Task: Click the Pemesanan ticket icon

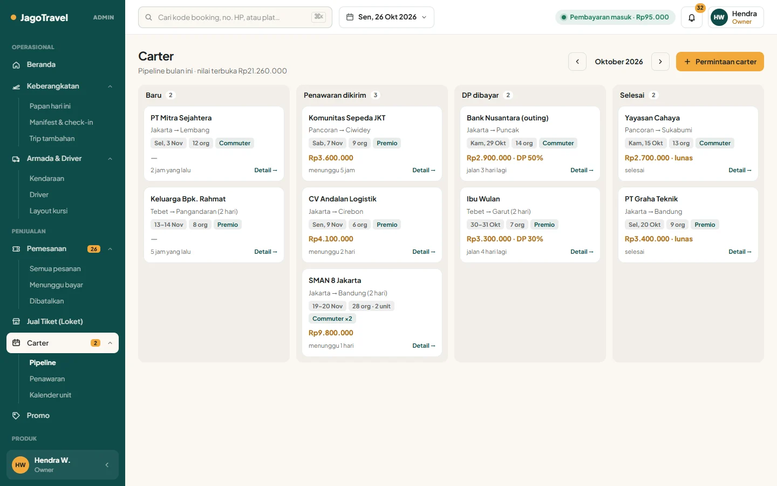Action: pyautogui.click(x=16, y=249)
